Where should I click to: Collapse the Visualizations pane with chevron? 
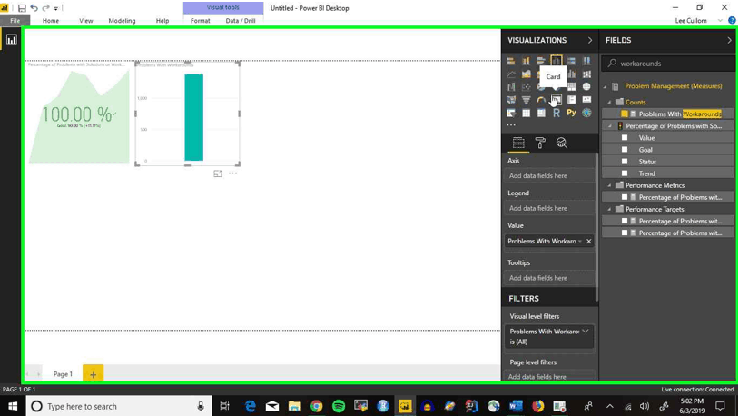click(590, 41)
